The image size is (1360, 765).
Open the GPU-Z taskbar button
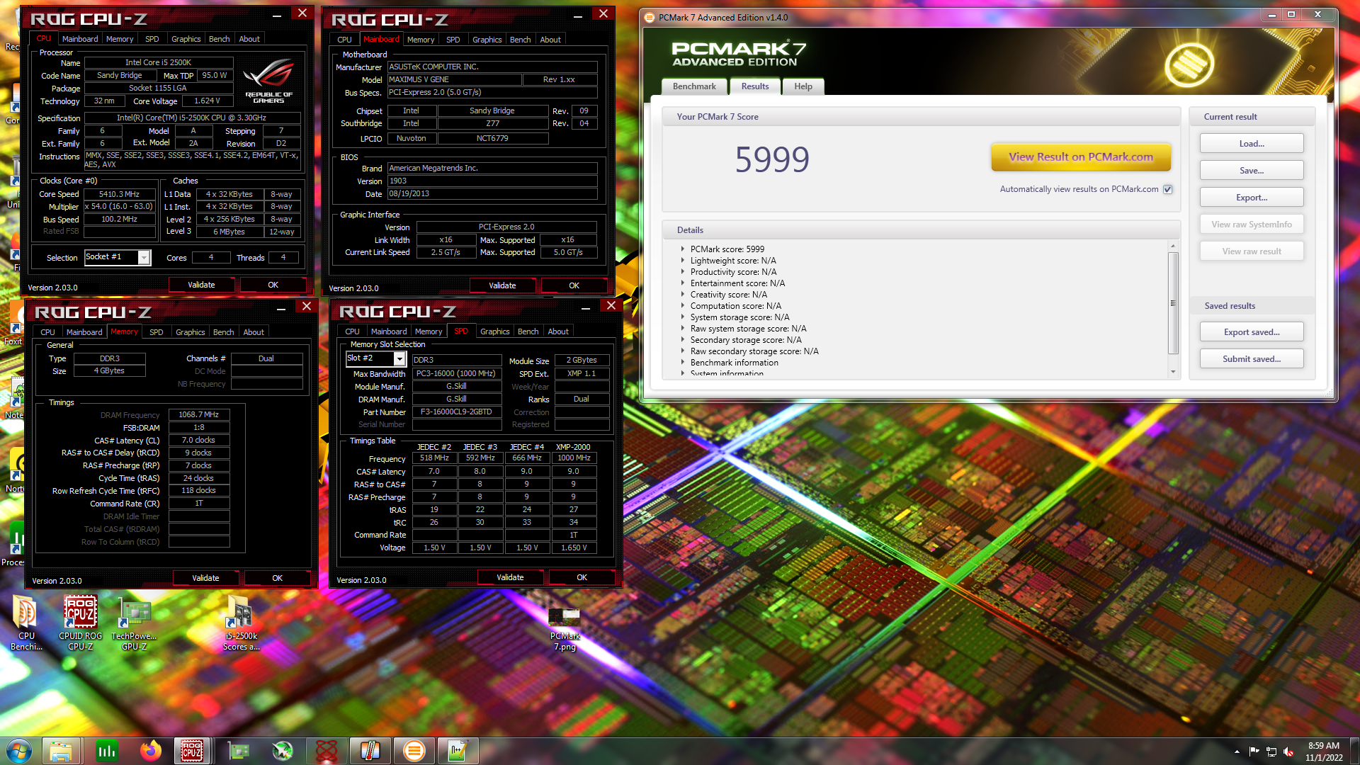click(239, 751)
